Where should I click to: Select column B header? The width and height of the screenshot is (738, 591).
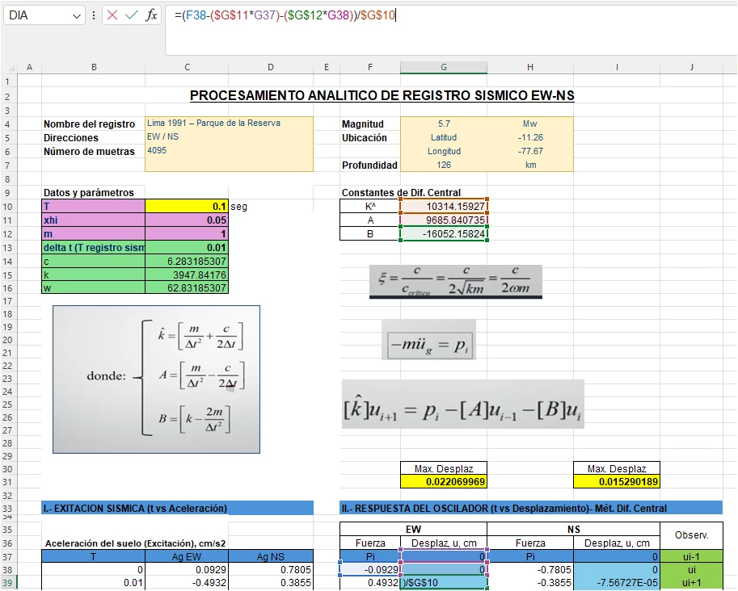point(94,67)
